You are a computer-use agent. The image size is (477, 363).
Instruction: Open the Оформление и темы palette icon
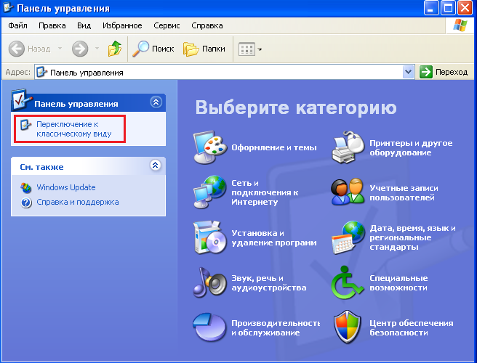209,147
